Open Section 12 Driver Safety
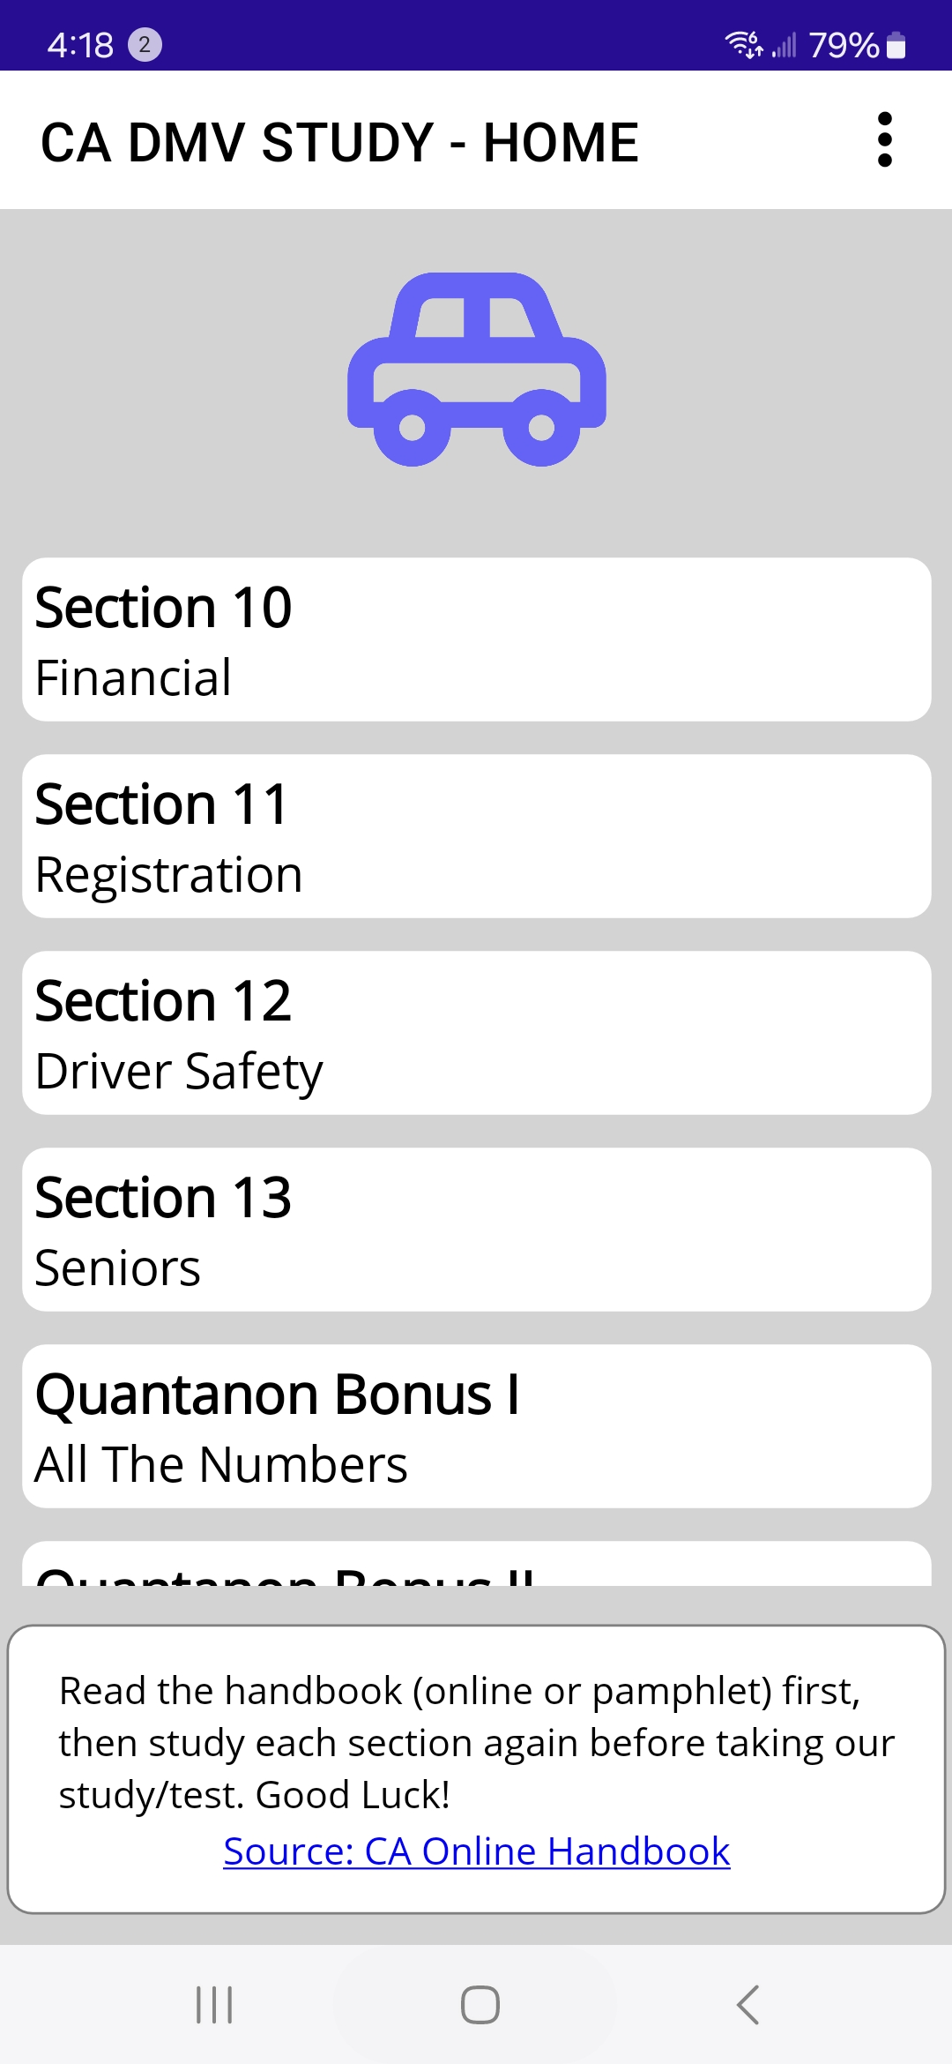This screenshot has width=952, height=2064. (x=477, y=1033)
